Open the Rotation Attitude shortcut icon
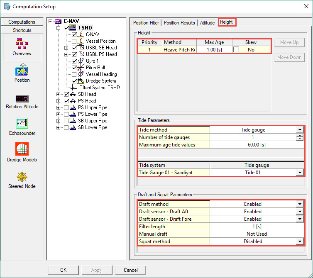Viewport: 313px width, 278px height. (22, 99)
